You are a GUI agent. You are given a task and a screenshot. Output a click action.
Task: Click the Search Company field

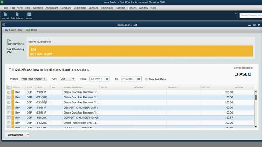coord(251,16)
